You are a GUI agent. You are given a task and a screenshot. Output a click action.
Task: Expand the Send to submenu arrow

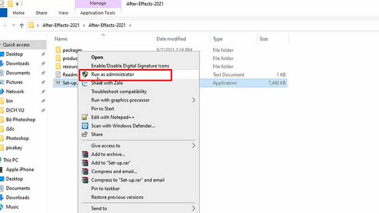pyautogui.click(x=193, y=208)
